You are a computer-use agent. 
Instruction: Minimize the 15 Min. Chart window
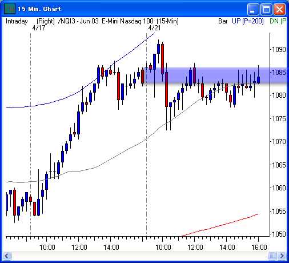click(253, 9)
